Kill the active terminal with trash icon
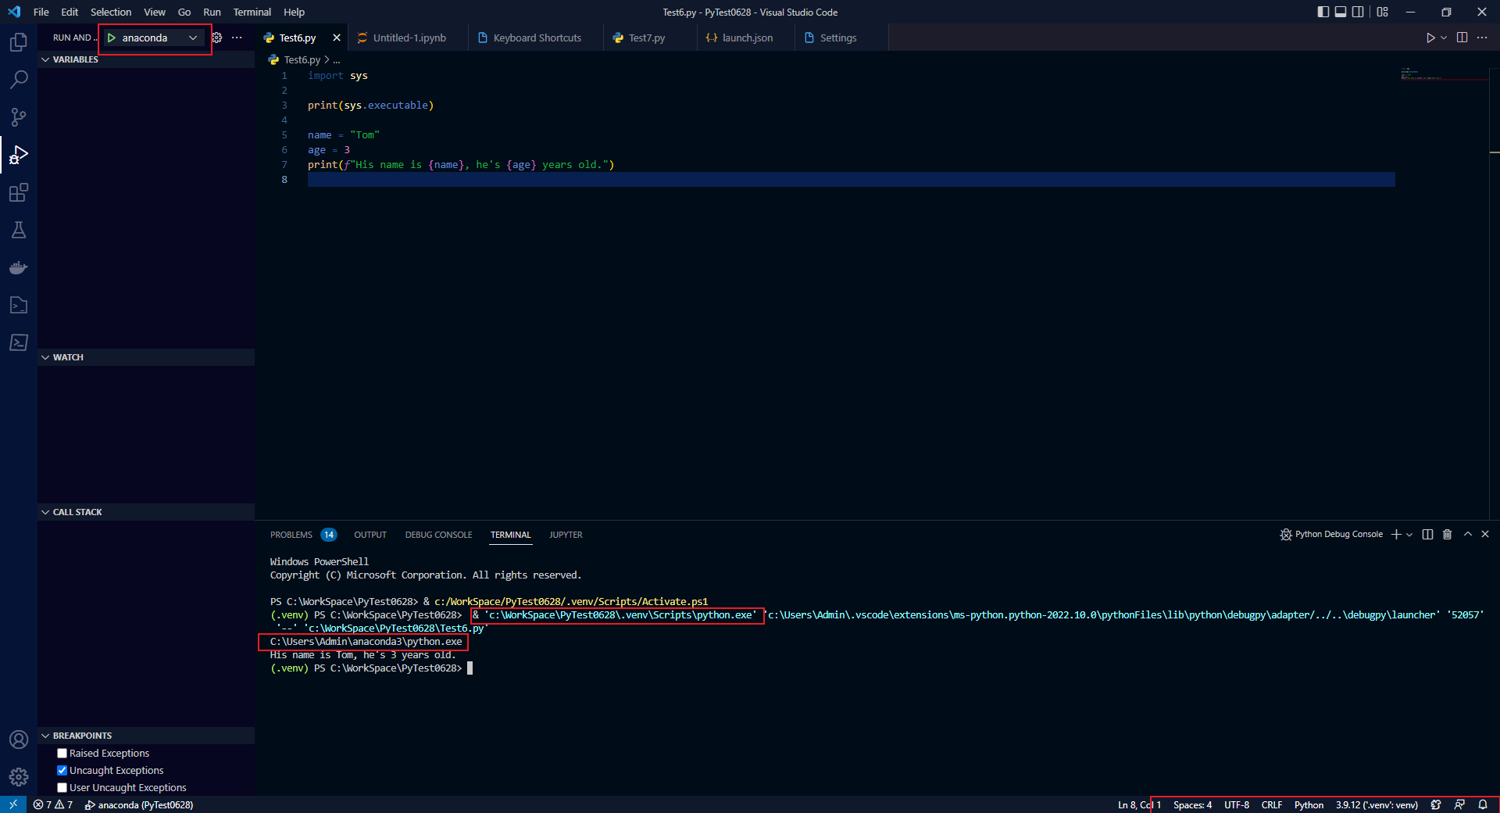The image size is (1500, 813). pos(1448,535)
